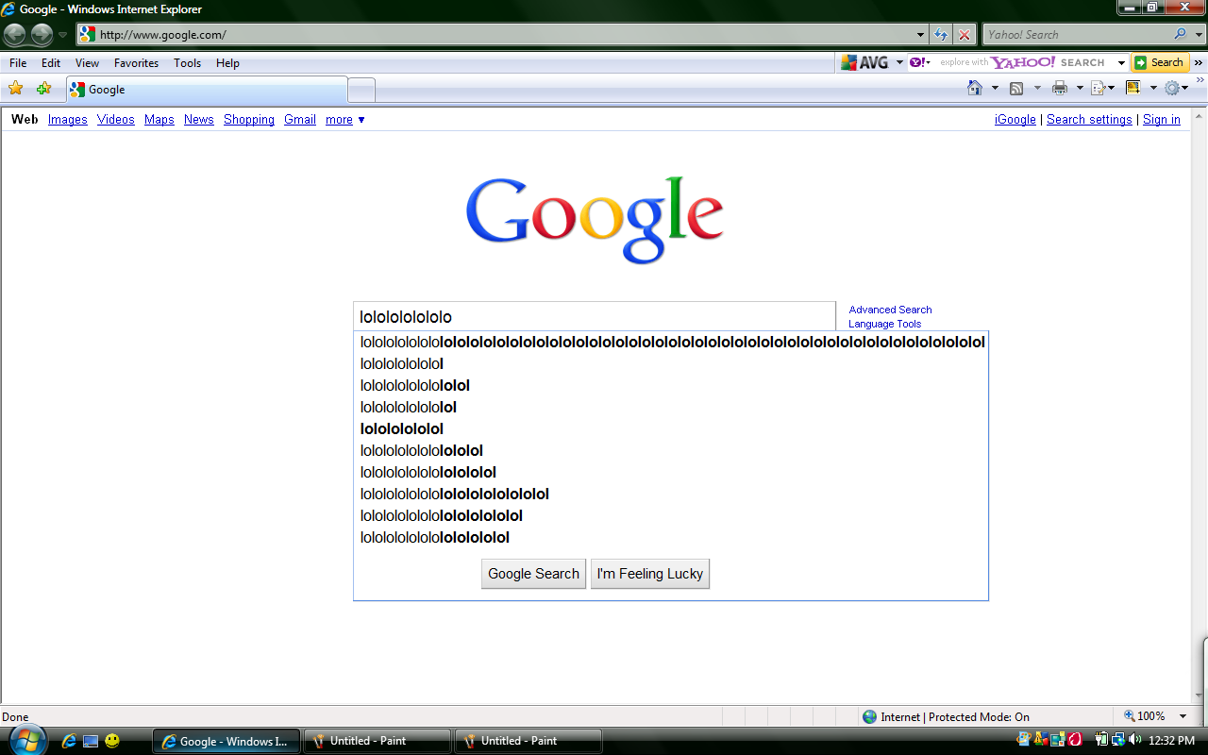Click the I'm Feeling Lucky button
Viewport: 1208px width, 755px height.
649,573
